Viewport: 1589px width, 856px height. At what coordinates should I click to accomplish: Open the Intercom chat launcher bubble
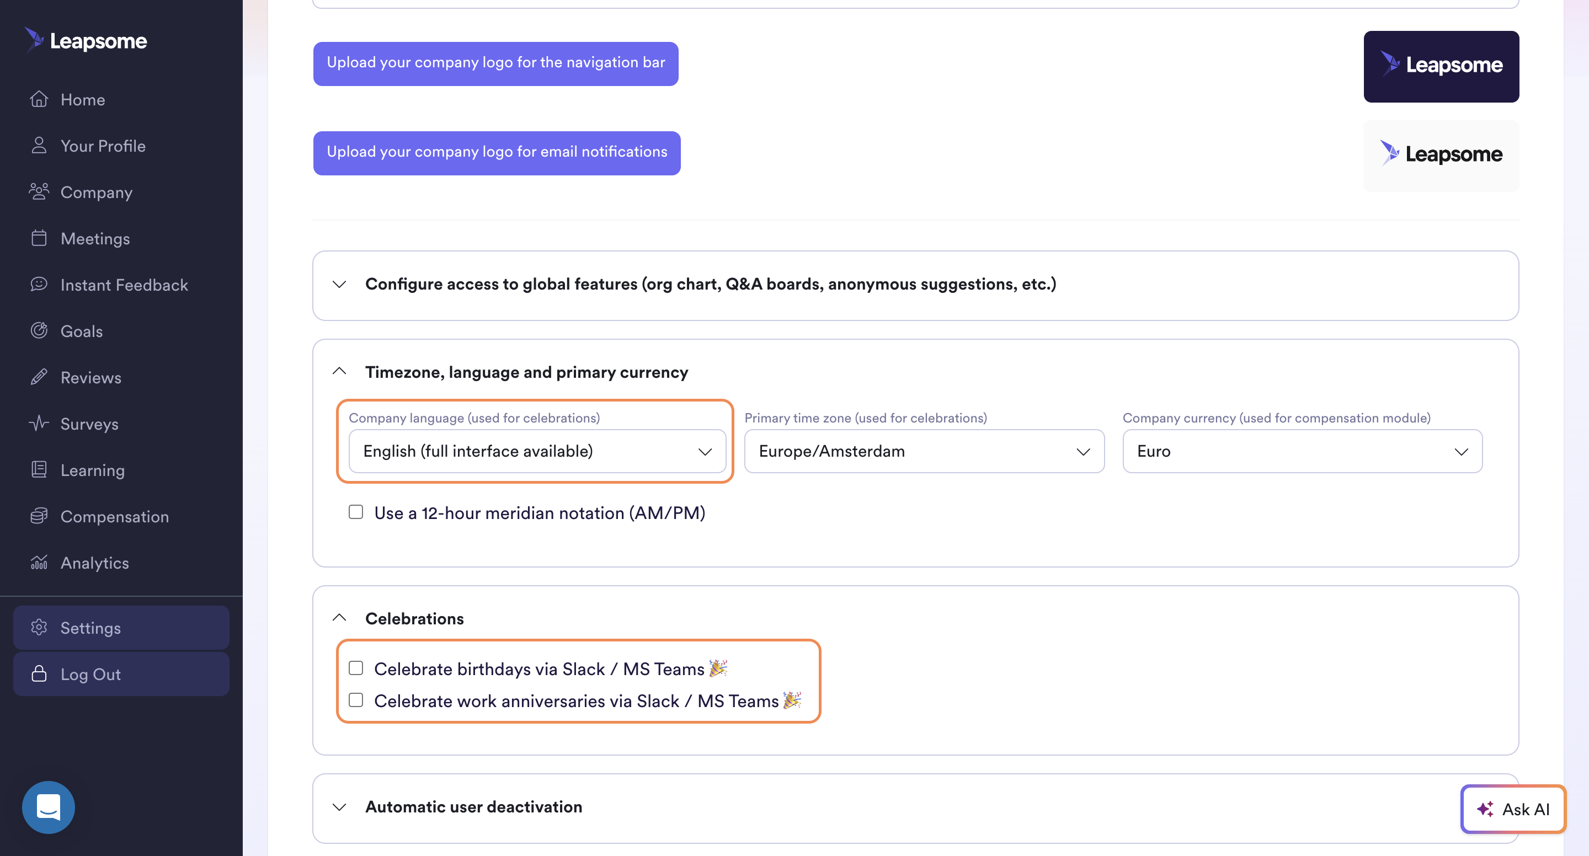pos(48,807)
